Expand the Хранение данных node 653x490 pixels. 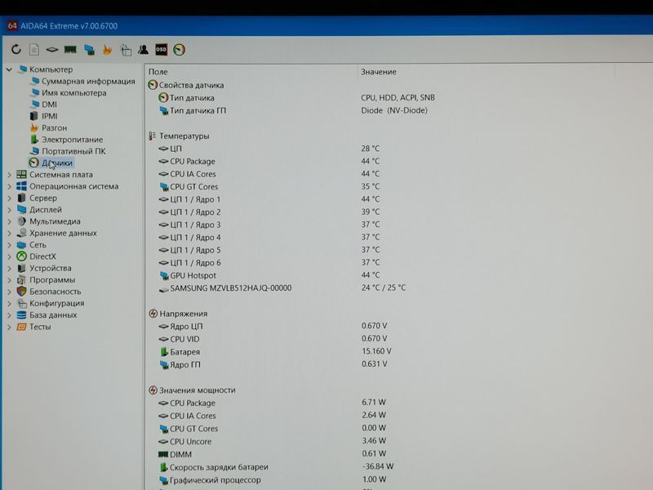pos(9,233)
